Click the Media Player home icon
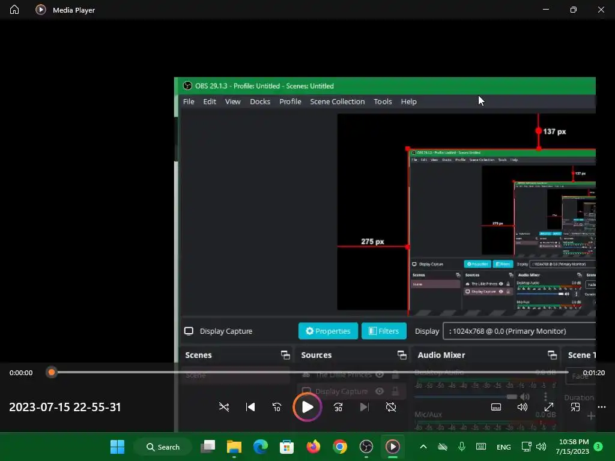Viewport: 615px width, 461px height. point(14,10)
